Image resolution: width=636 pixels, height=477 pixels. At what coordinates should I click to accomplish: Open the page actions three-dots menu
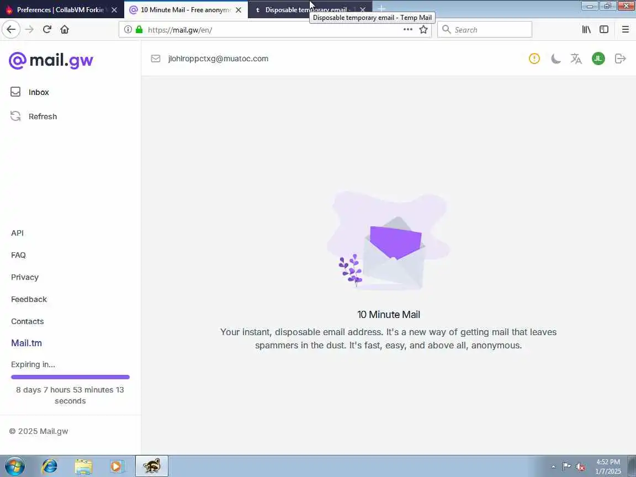coord(407,30)
